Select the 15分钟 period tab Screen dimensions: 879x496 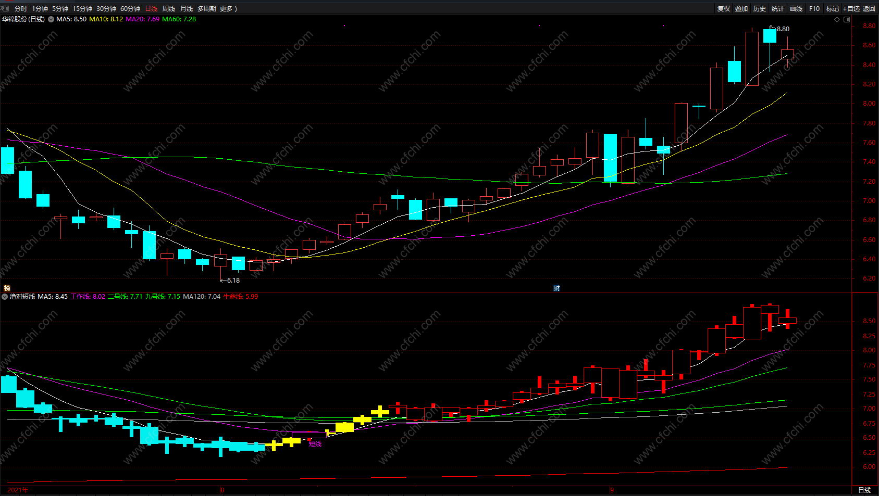click(x=82, y=9)
